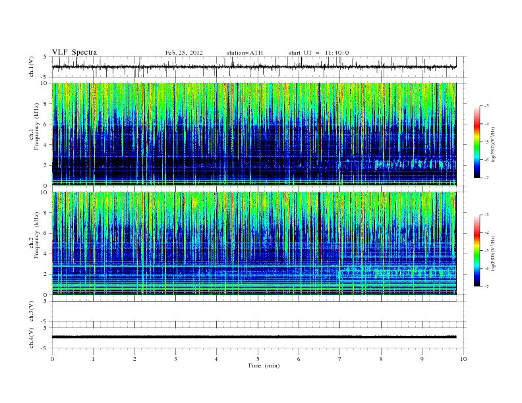Click the 2 kHz tick of ch.1 spectrogram
This screenshot has width=522, height=403.
coord(45,165)
